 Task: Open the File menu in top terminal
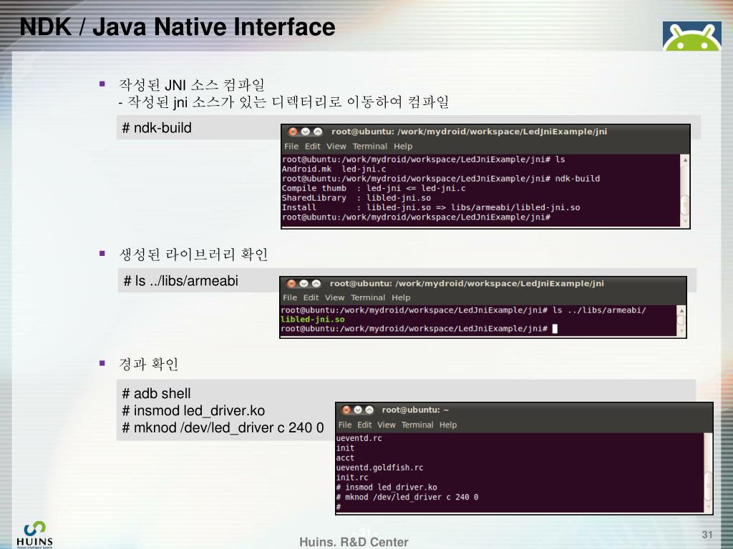291,146
